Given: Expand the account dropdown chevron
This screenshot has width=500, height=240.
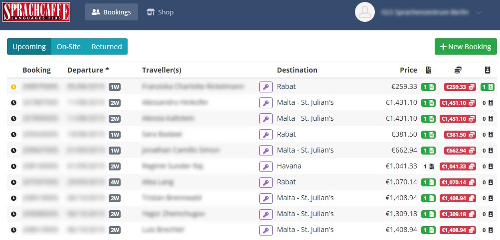Looking at the screenshot, I should point(479,12).
